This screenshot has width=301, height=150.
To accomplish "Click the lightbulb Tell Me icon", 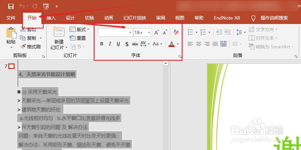I will (253, 18).
